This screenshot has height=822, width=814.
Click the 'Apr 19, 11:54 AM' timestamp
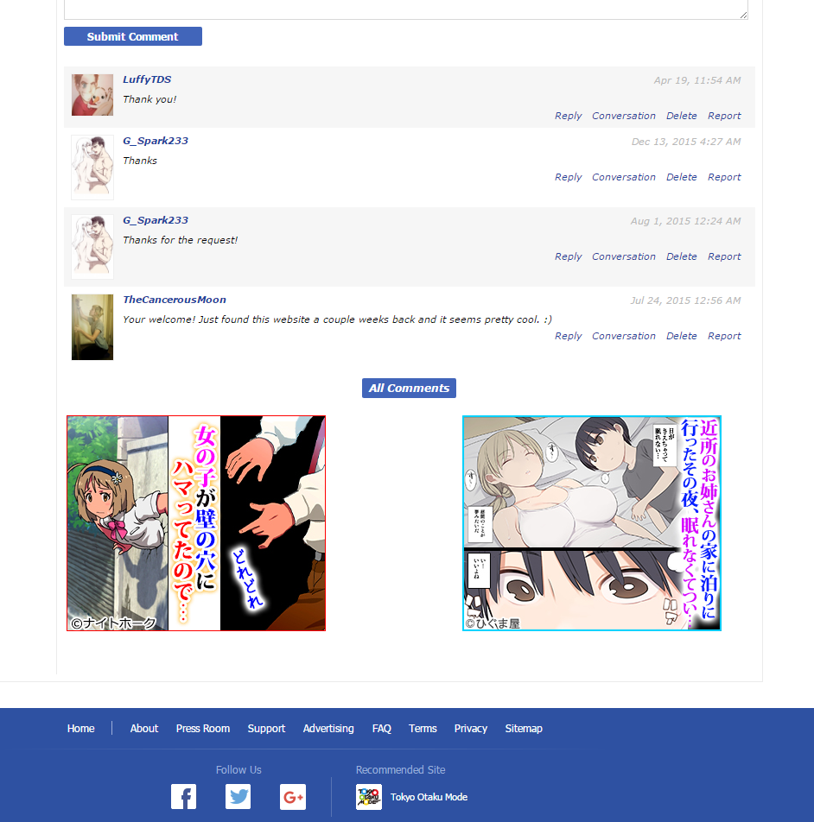coord(697,80)
